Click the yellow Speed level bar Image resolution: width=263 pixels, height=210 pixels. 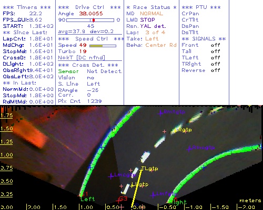click(96, 46)
